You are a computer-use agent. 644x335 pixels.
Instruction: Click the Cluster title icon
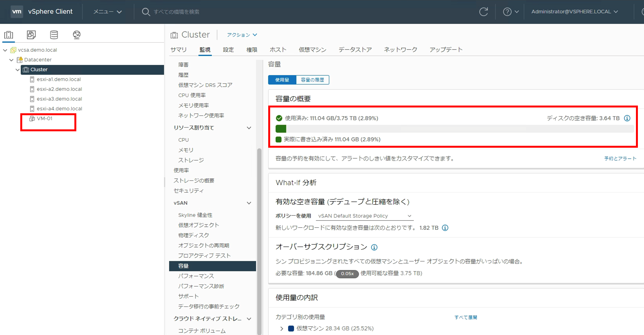tap(174, 35)
